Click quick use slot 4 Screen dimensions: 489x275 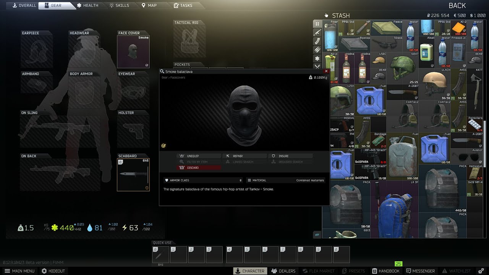coord(235,254)
